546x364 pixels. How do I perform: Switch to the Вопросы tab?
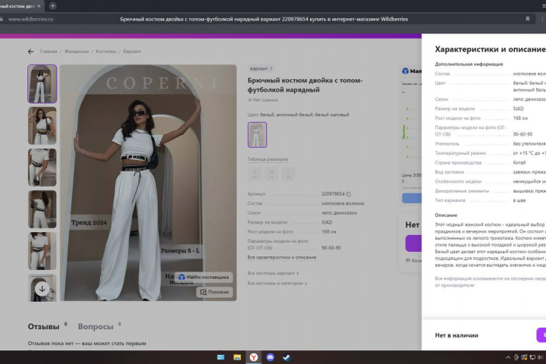tap(96, 327)
